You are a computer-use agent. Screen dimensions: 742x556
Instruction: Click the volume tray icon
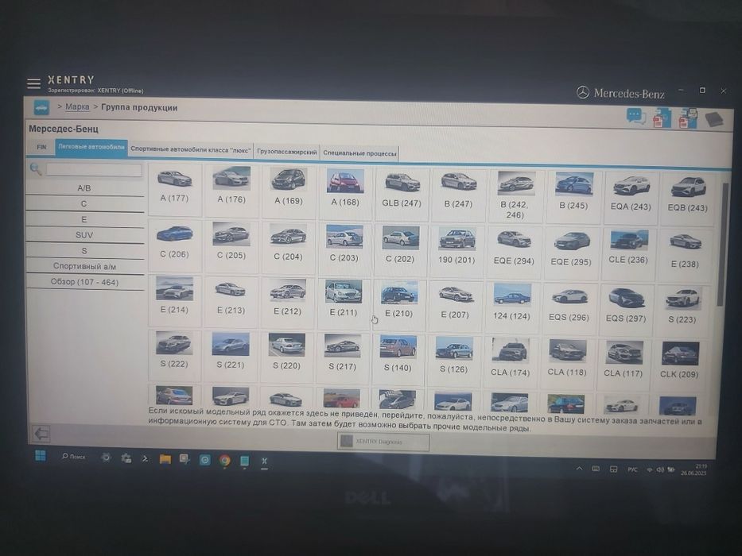tap(660, 469)
